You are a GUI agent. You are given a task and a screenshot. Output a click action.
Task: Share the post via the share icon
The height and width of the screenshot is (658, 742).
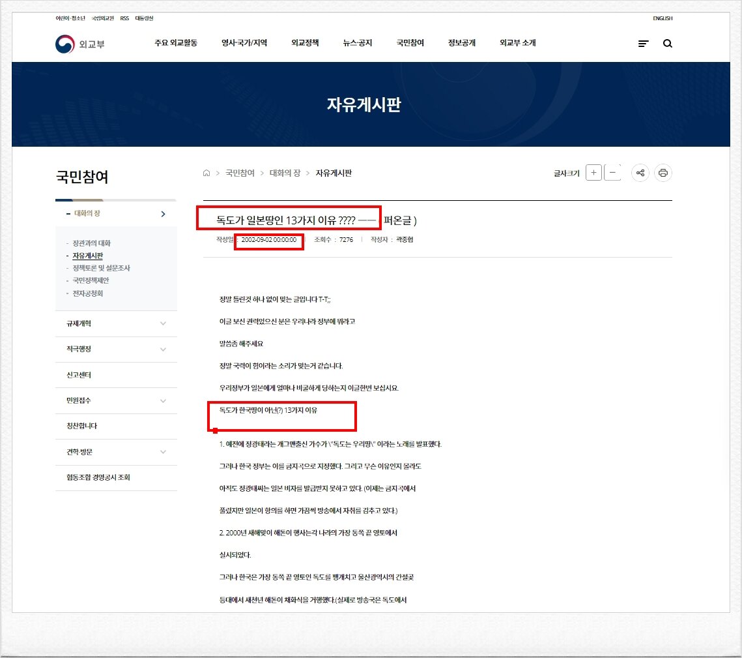[640, 172]
